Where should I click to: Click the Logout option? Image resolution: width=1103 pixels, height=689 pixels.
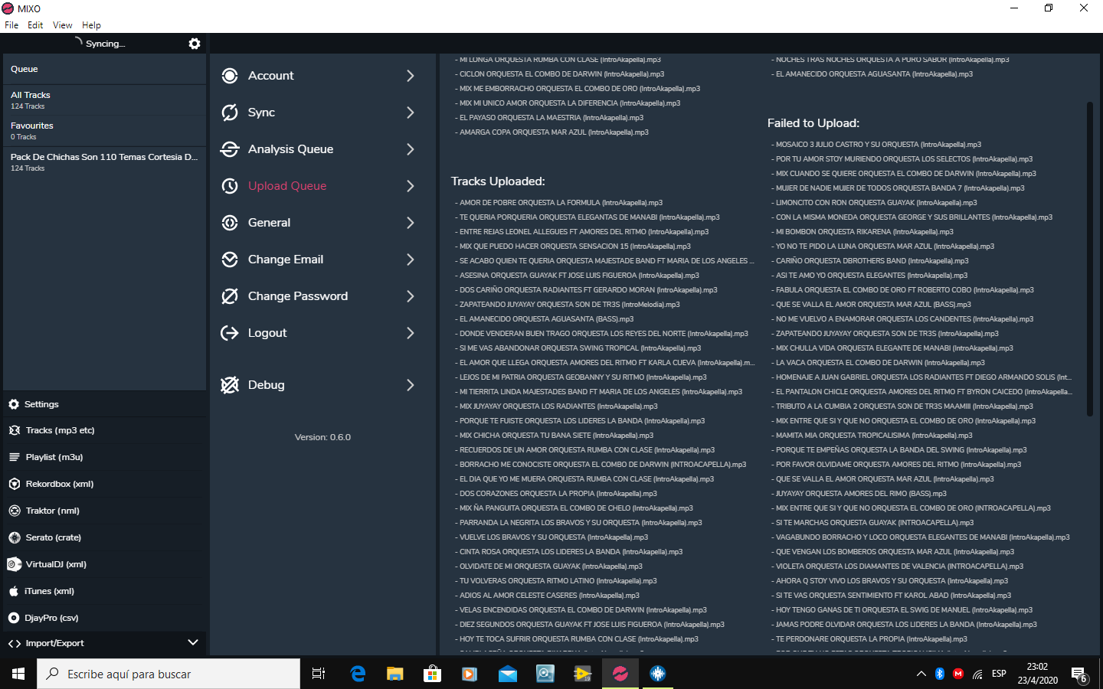pyautogui.click(x=267, y=333)
